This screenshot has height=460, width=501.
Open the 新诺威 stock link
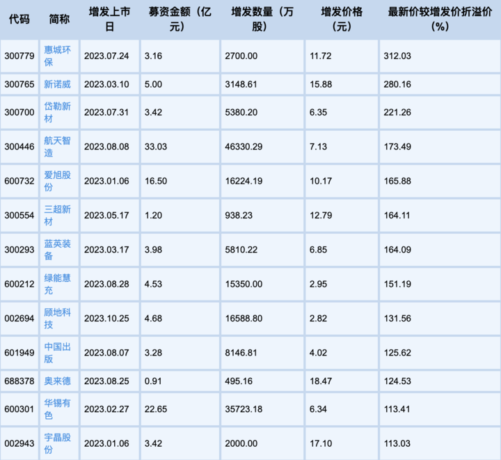[x=58, y=84]
